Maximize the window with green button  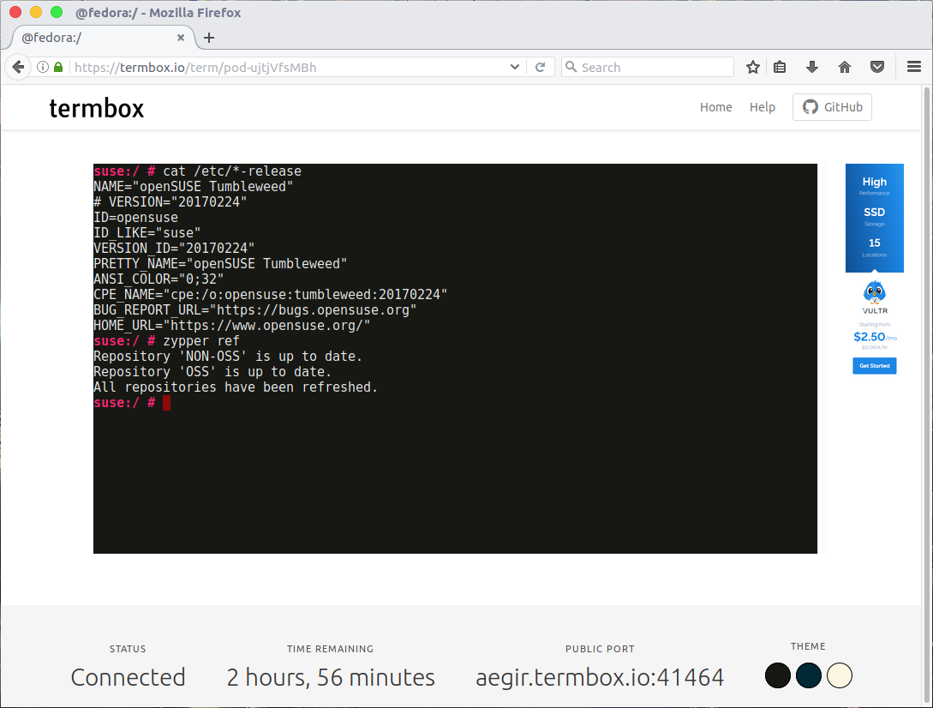pos(57,12)
